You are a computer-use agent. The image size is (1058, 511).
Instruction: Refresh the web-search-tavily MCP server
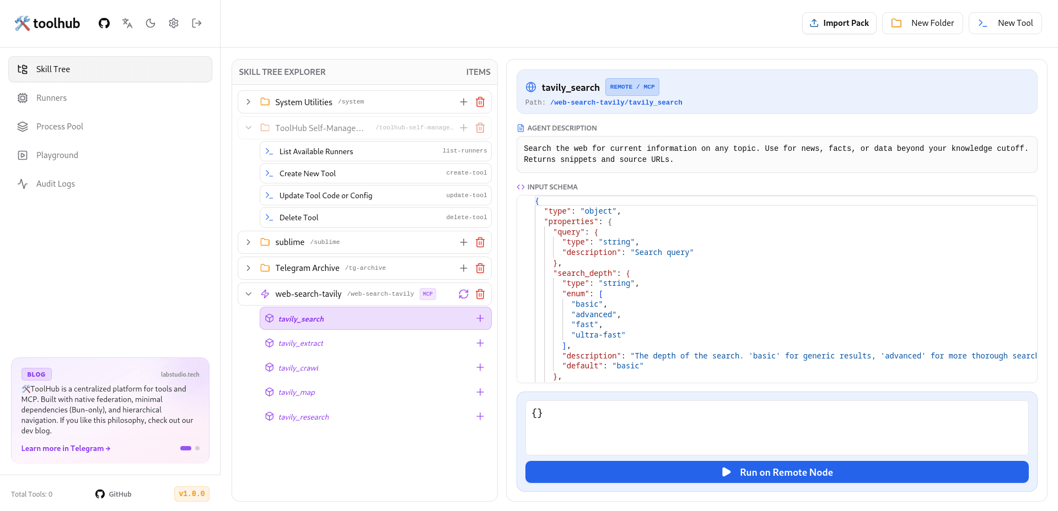464,294
